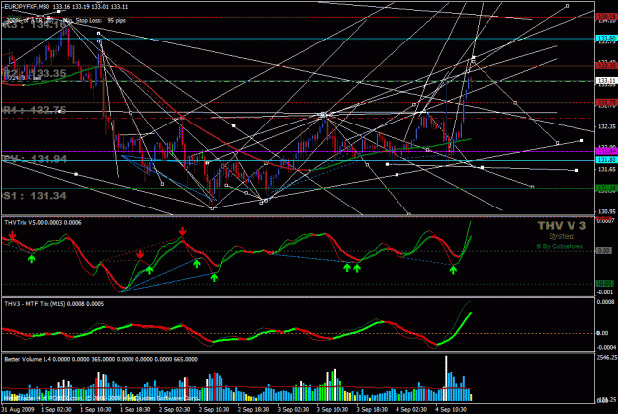Select the magenta horizontal pivot line
The width and height of the screenshot is (618, 414).
(x=298, y=151)
